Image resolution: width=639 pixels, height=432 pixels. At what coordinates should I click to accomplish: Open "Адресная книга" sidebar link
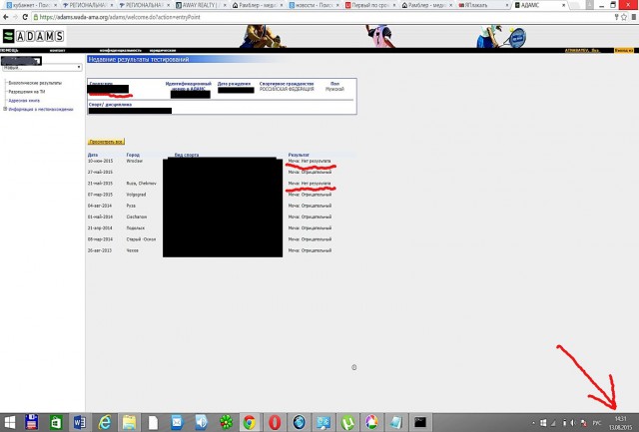(x=26, y=101)
